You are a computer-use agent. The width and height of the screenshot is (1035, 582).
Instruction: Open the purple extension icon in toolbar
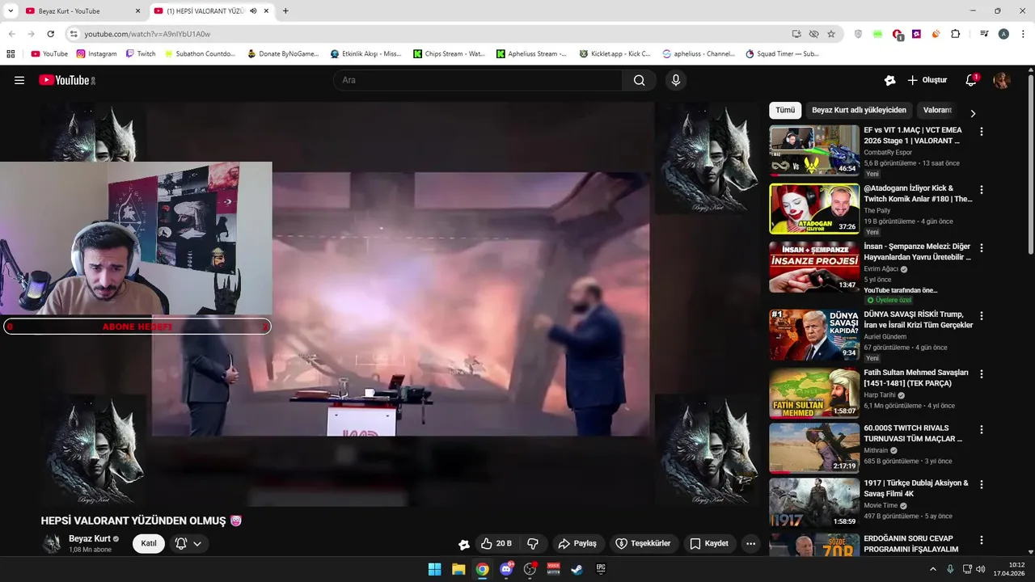pyautogui.click(x=916, y=34)
